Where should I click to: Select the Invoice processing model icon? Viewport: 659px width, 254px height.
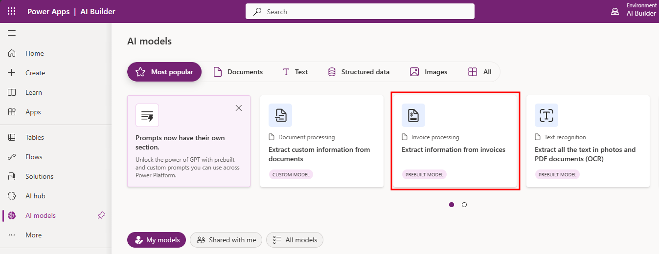click(x=413, y=115)
